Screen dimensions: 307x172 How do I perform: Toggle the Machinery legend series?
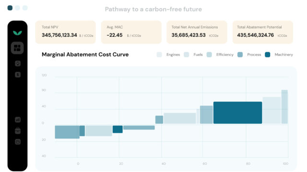click(279, 54)
